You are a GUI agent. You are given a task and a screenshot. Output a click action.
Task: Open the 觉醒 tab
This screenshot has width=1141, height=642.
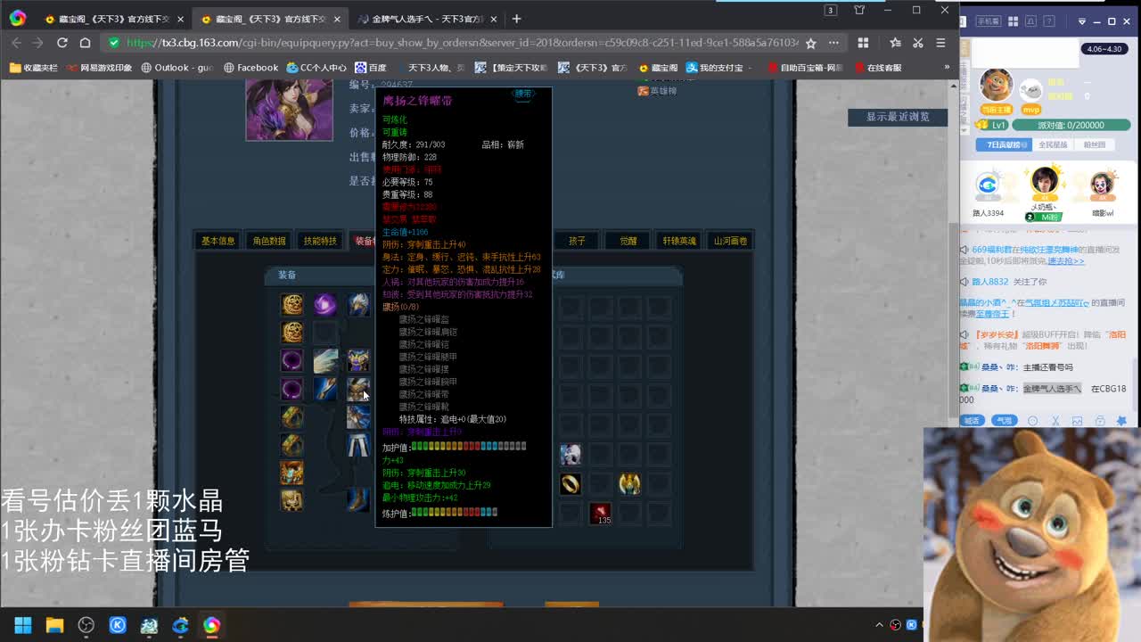pos(628,241)
